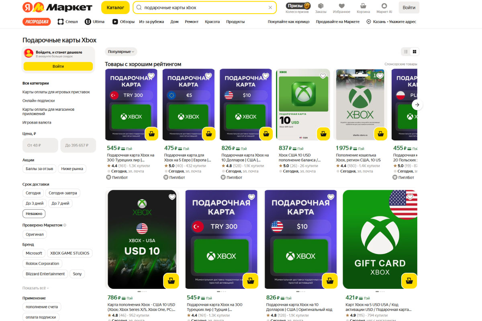Open the Каталог menu button
The image size is (482, 321).
coord(115,8)
